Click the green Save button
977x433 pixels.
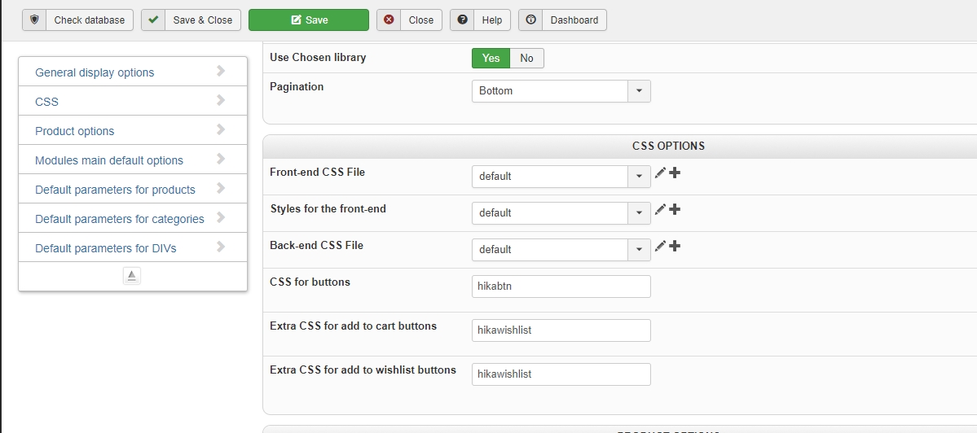coord(308,20)
